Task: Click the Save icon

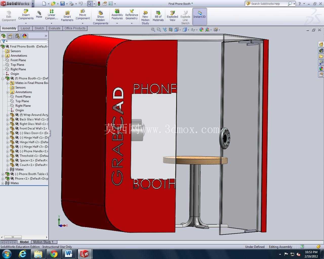Action: (x=63, y=4)
